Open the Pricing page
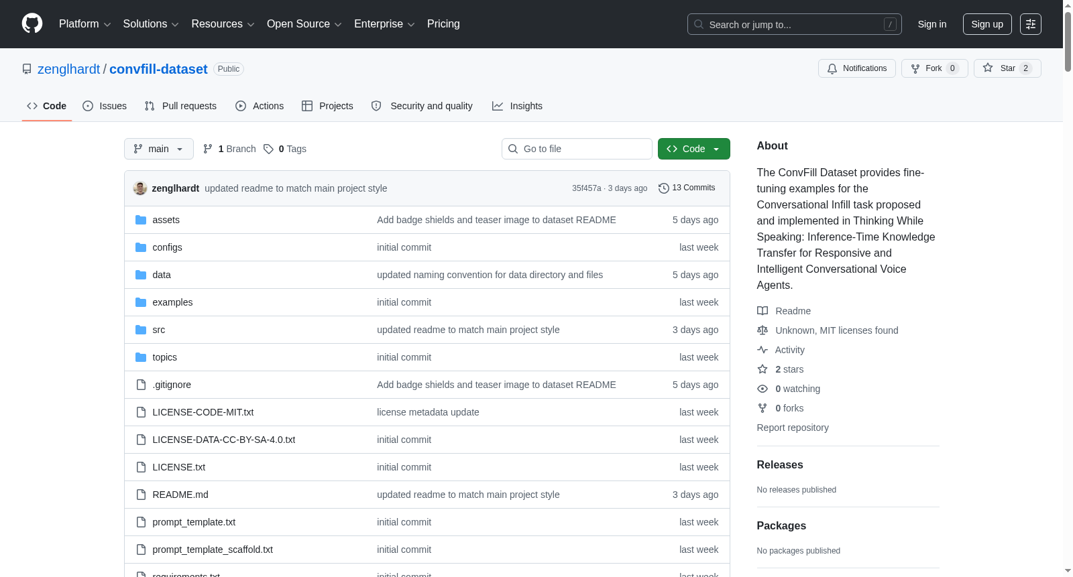Screen dimensions: 1073x577 pyautogui.click(x=443, y=24)
